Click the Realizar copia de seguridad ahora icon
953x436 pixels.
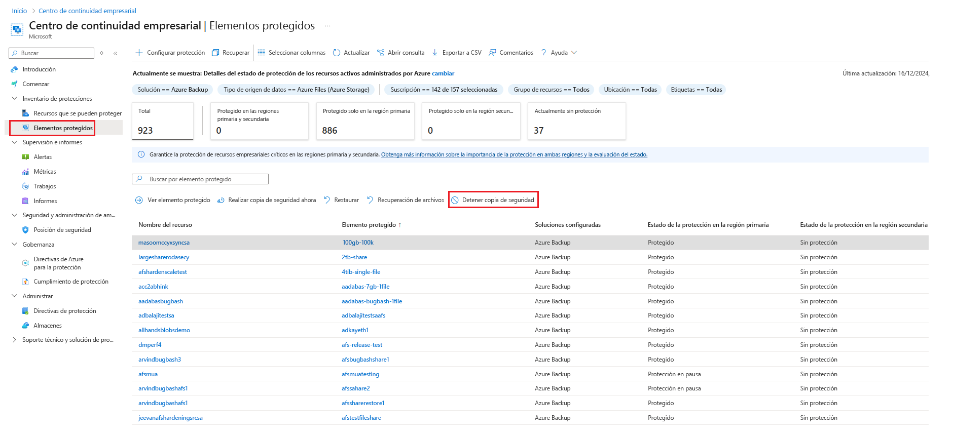[x=221, y=200]
